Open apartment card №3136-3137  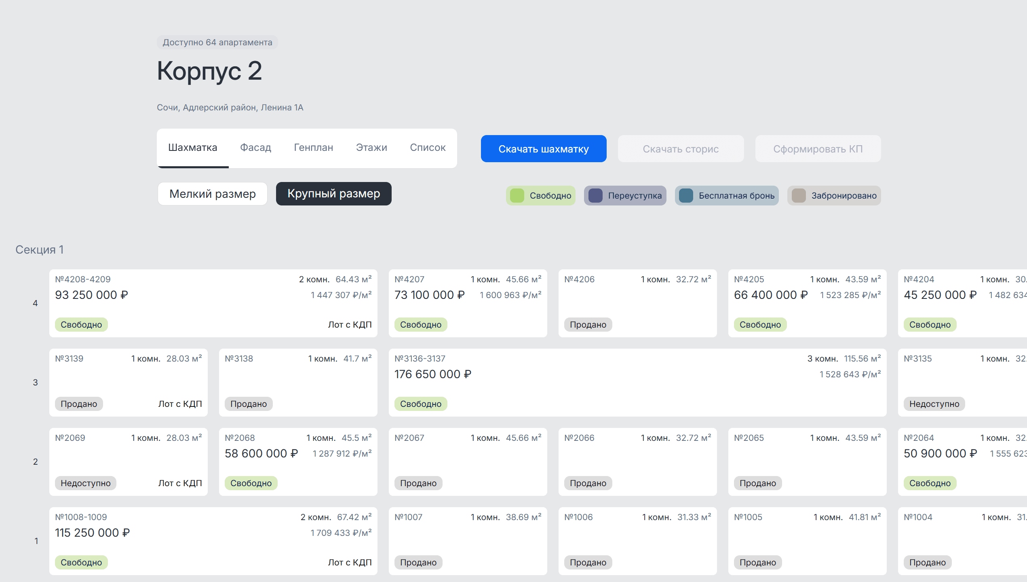(638, 383)
